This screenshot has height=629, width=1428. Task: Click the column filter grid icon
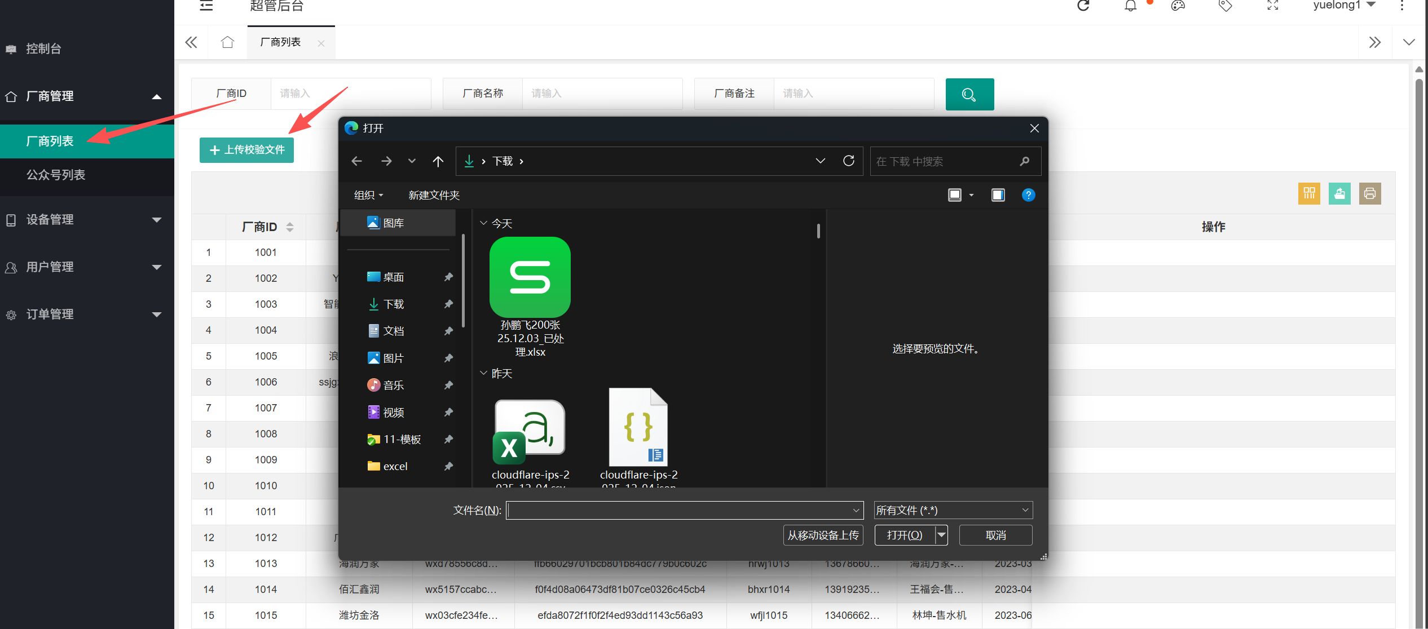tap(1310, 194)
